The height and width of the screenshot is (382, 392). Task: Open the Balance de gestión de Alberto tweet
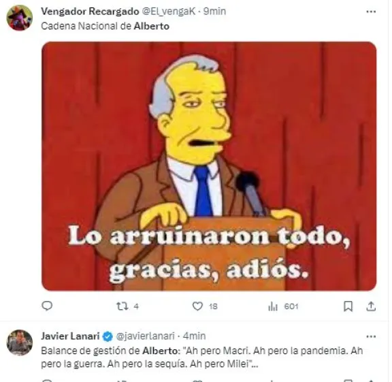[202, 357]
